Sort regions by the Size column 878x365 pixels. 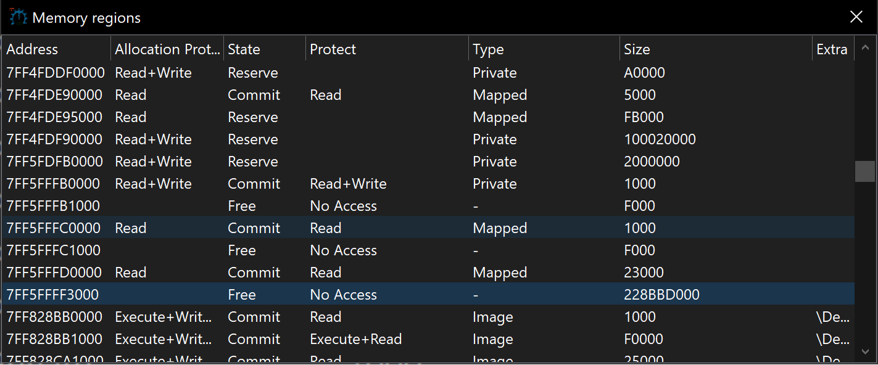click(714, 49)
